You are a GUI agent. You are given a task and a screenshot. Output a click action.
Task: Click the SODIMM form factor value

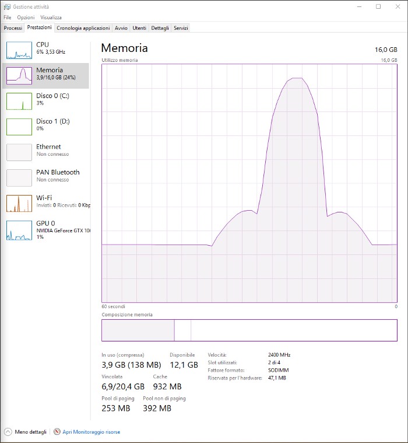[278, 370]
